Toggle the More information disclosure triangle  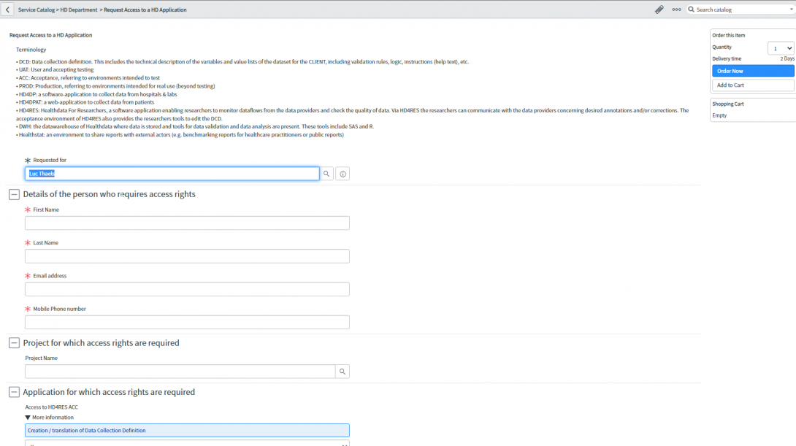[28, 418]
